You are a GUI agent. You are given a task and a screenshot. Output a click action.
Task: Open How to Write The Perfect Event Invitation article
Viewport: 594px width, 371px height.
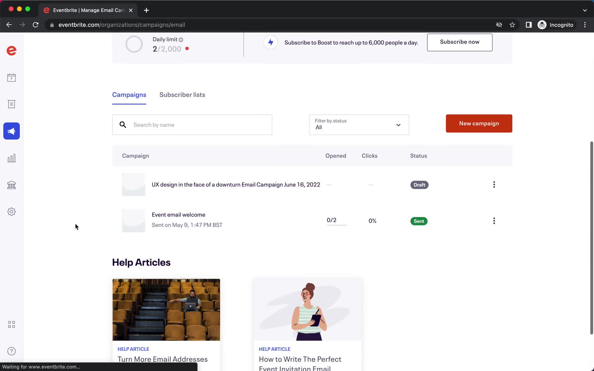300,363
